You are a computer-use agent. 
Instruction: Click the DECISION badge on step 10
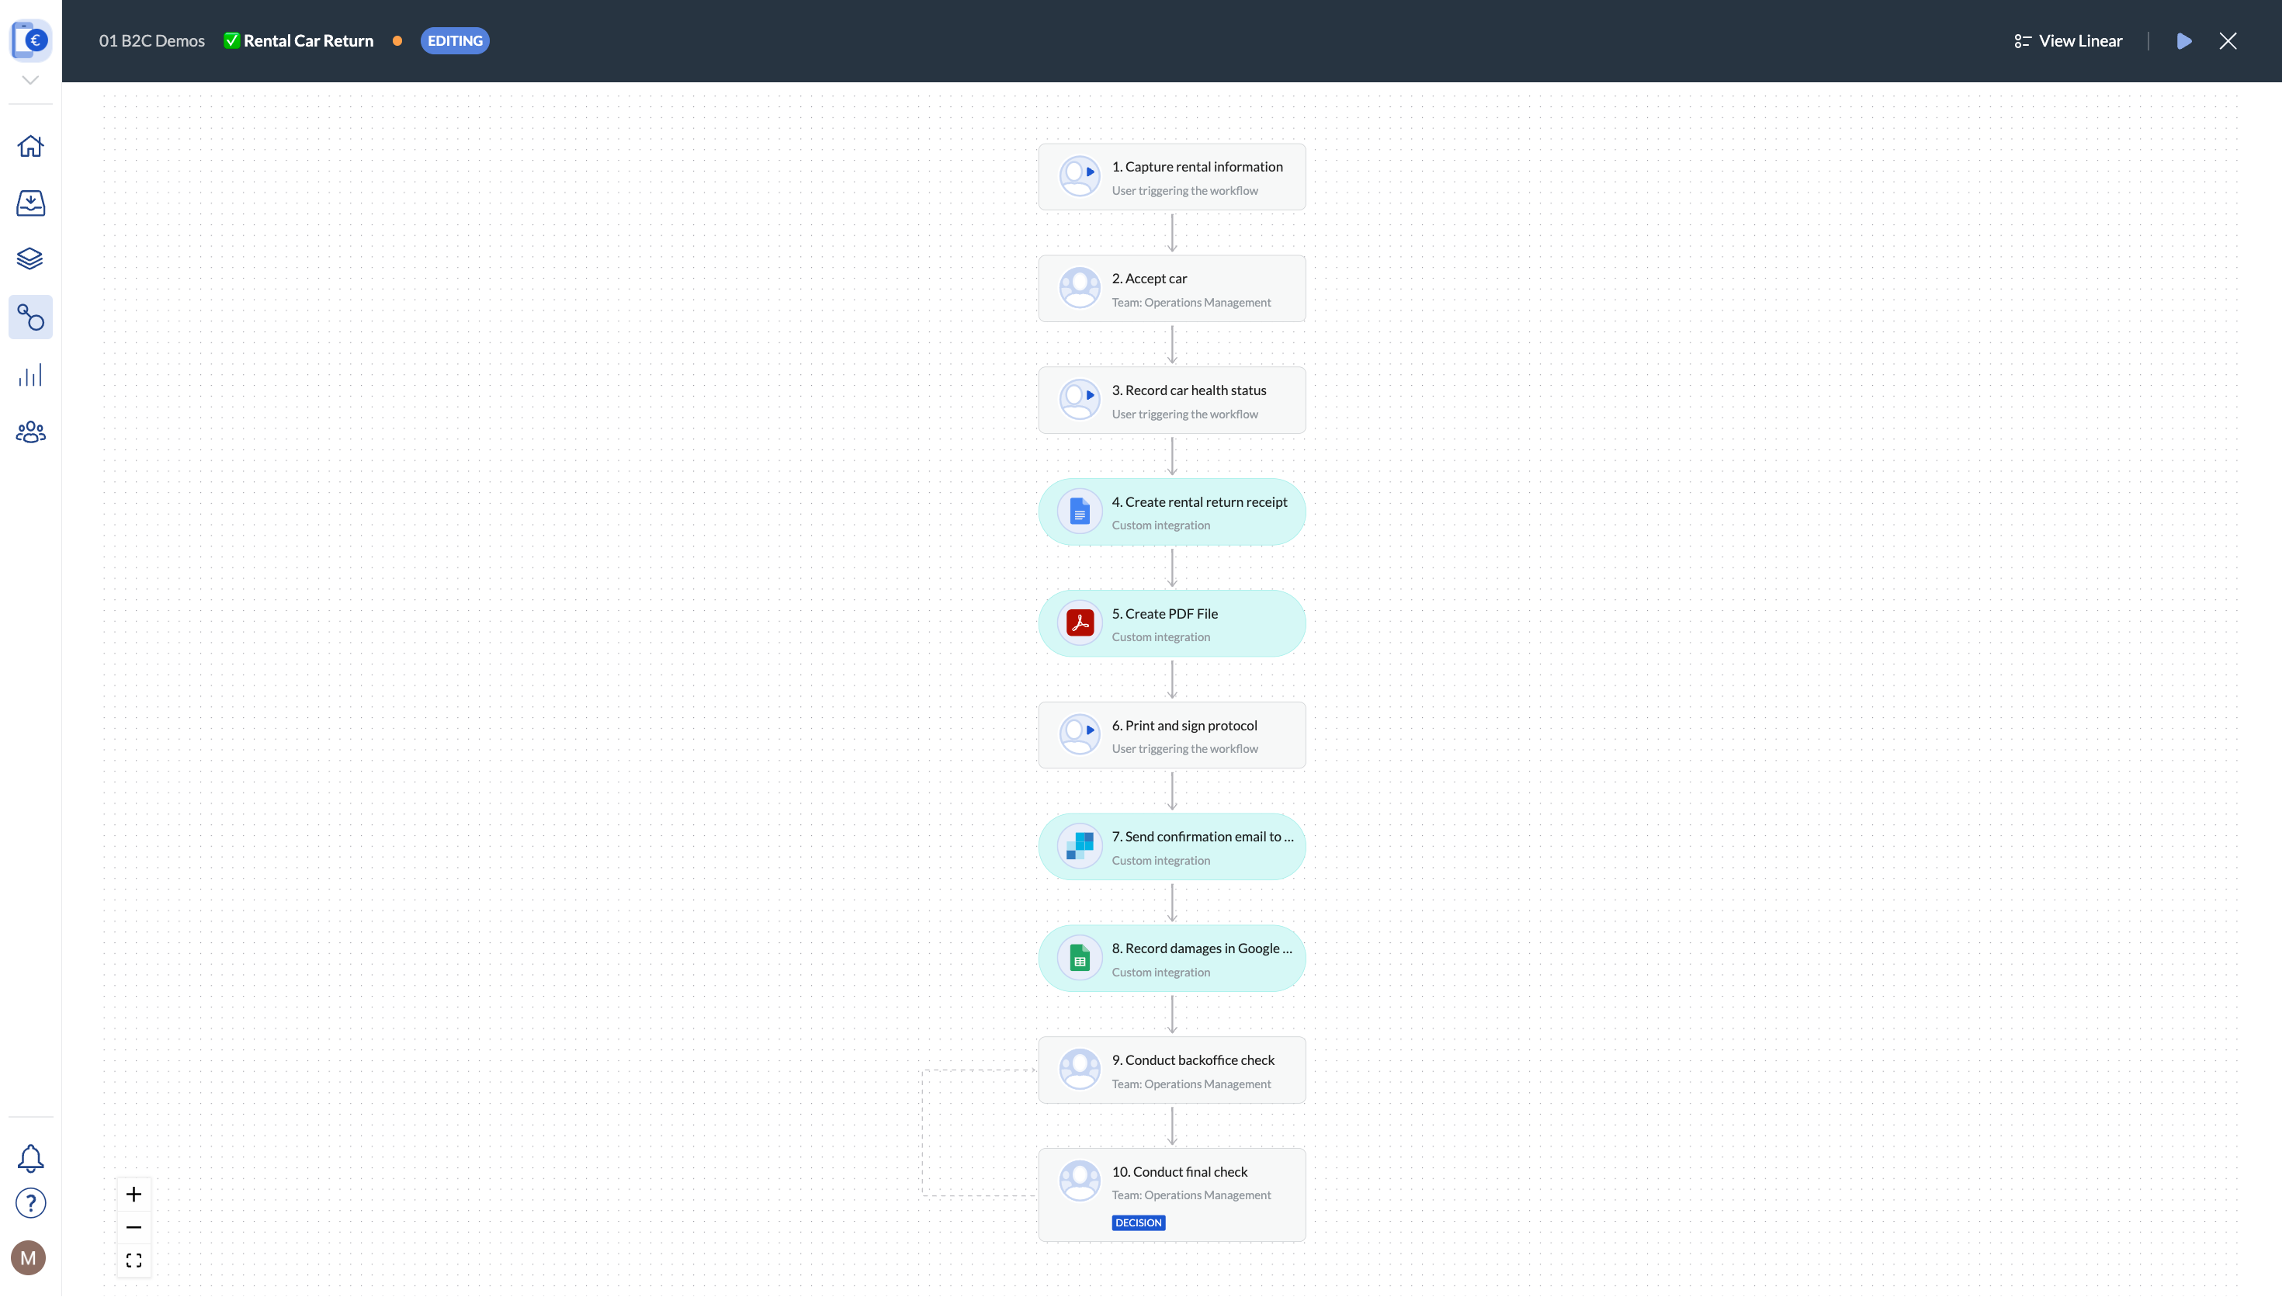tap(1139, 1223)
